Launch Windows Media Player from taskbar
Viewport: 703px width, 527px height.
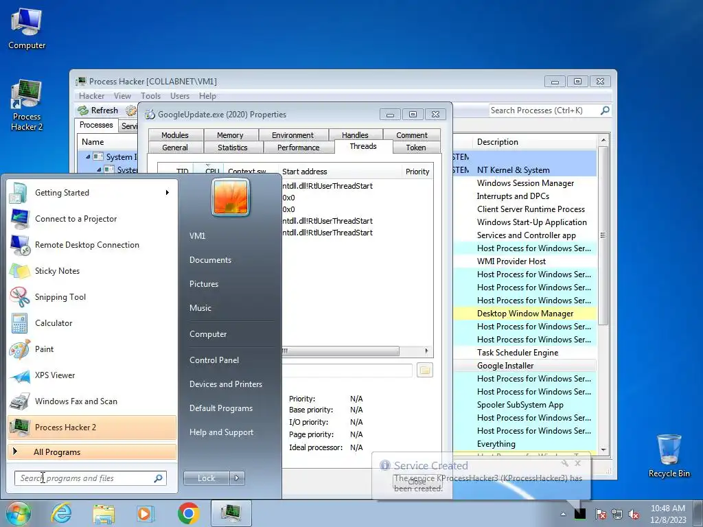pos(146,513)
